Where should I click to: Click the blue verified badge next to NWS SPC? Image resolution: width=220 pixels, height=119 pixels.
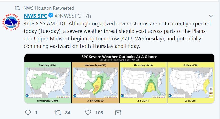(51, 16)
